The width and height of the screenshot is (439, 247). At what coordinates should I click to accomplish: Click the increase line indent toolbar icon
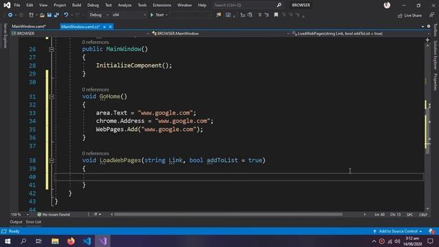coord(267,15)
